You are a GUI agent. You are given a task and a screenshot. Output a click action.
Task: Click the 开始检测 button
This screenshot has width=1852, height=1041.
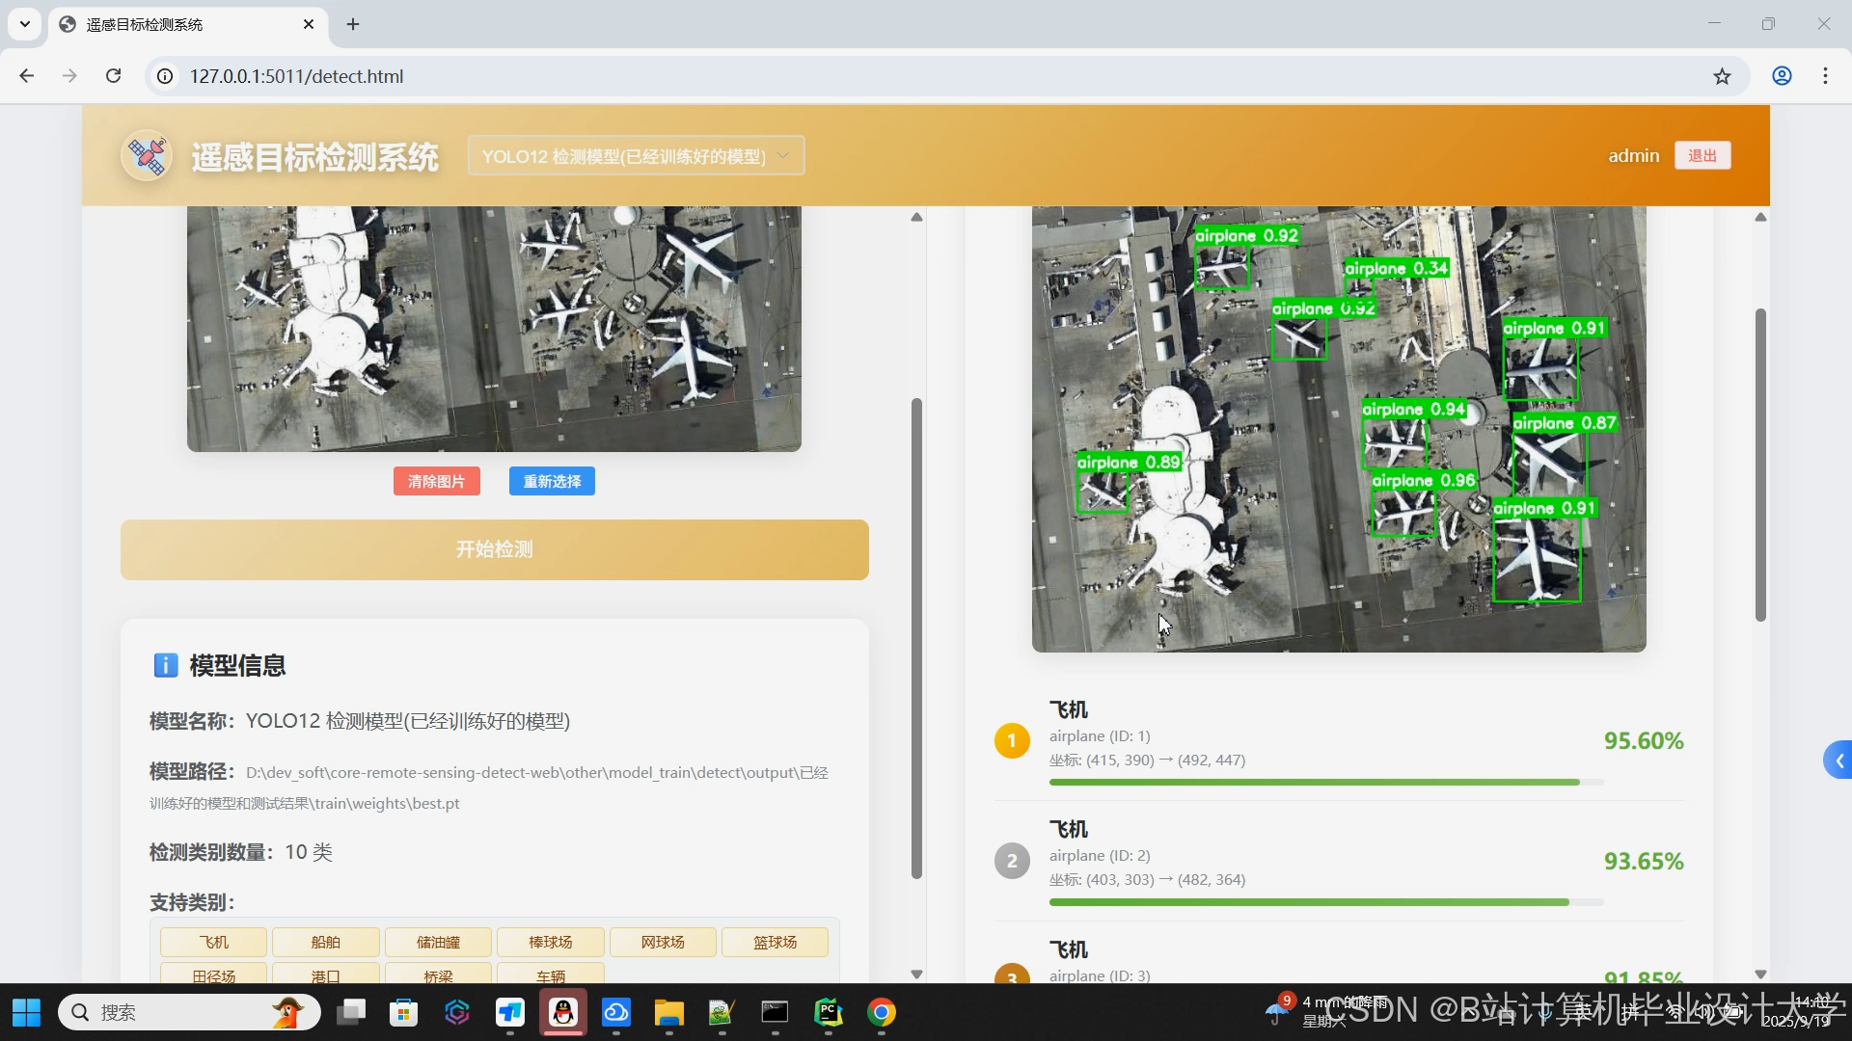click(494, 549)
